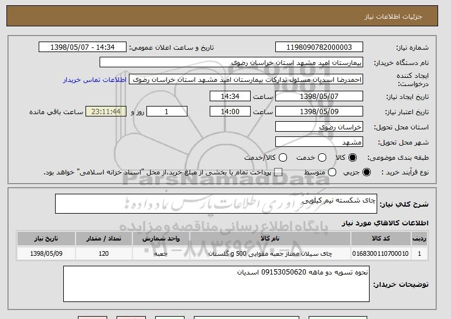Viewport: 451px width, 319px height.
Task: Click the need number field 1198090782000003
Action: click(x=319, y=47)
